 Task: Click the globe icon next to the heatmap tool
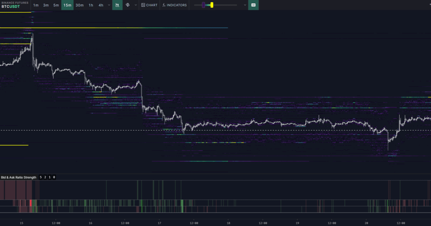(x=128, y=5)
